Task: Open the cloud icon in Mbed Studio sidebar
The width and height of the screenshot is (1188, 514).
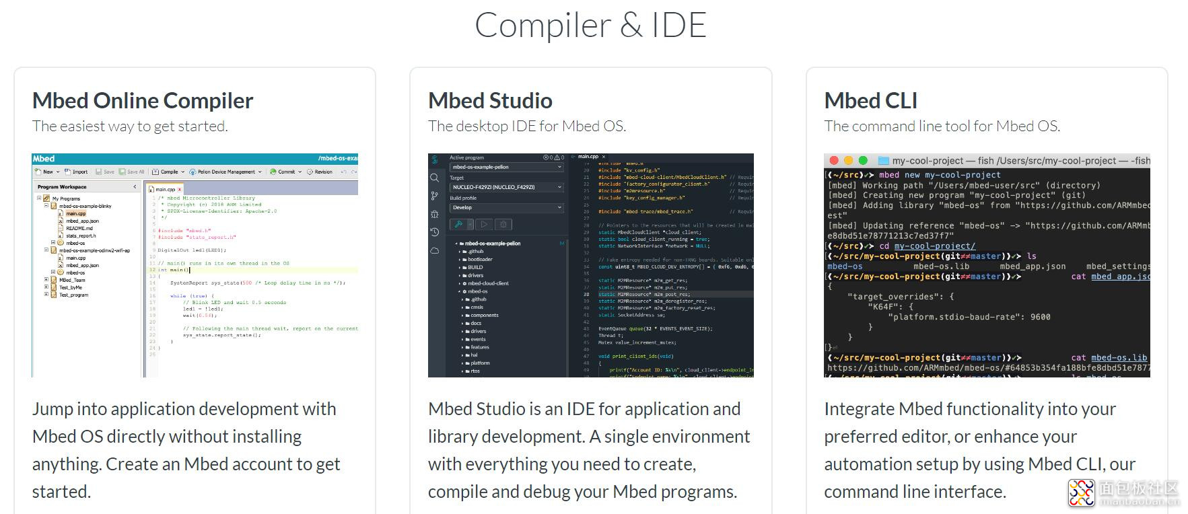Action: (435, 250)
